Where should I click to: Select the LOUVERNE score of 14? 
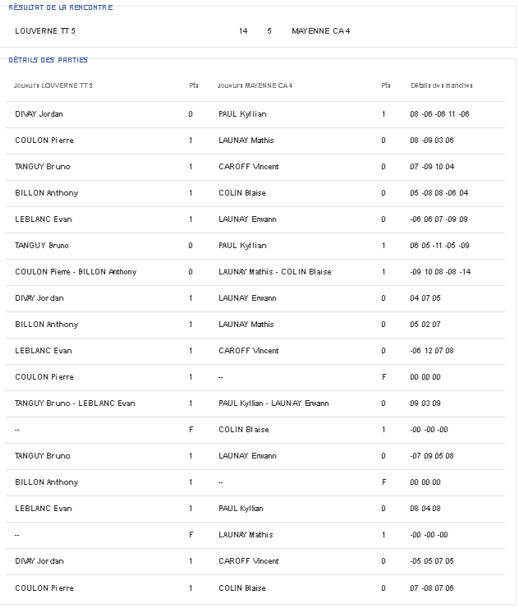[x=243, y=31]
